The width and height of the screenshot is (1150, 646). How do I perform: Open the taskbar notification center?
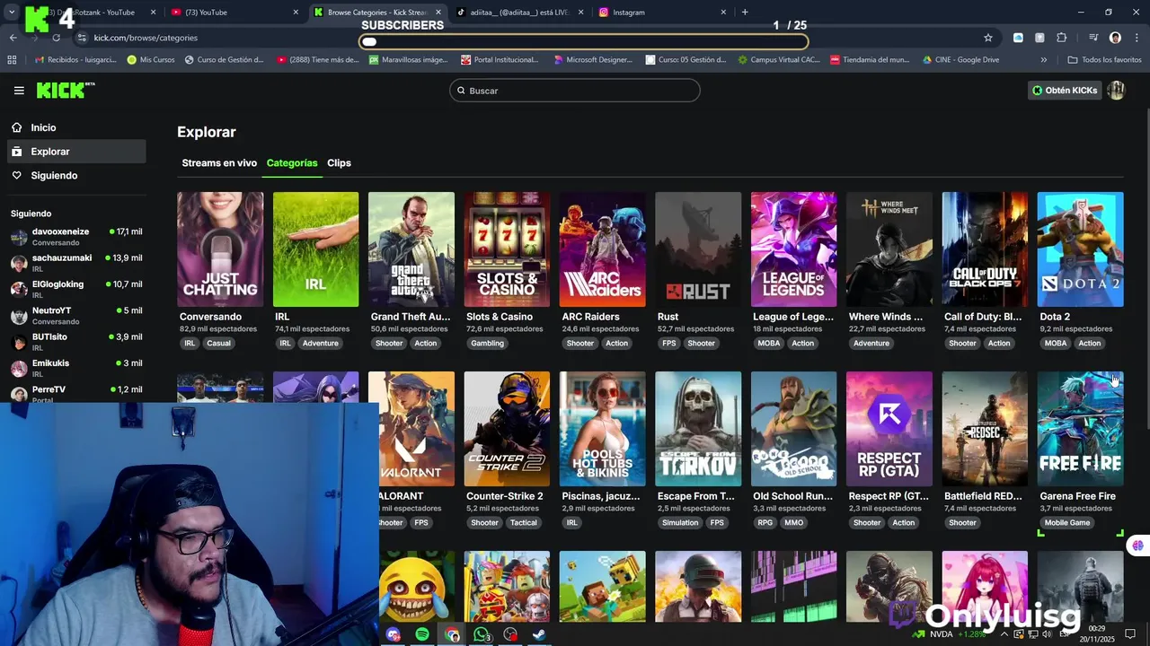tap(1130, 634)
